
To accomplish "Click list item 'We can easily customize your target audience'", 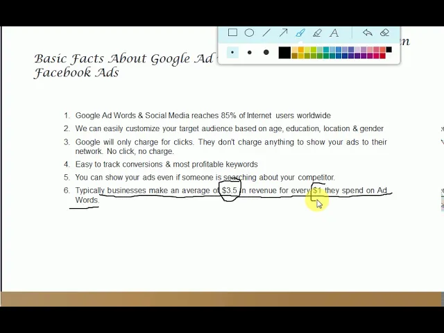I will [x=154, y=128].
